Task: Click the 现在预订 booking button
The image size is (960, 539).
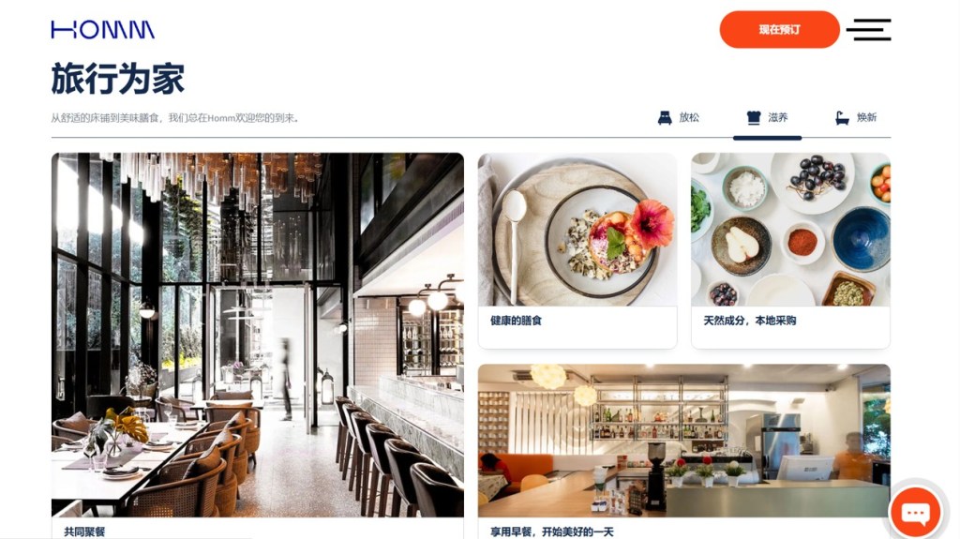Action: (779, 29)
